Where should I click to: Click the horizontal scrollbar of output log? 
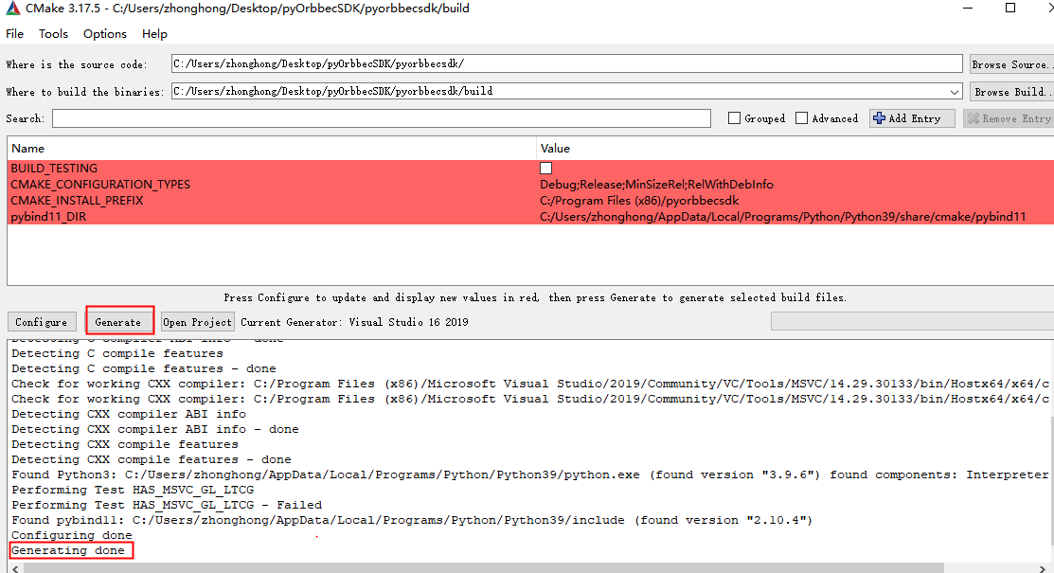click(x=473, y=567)
